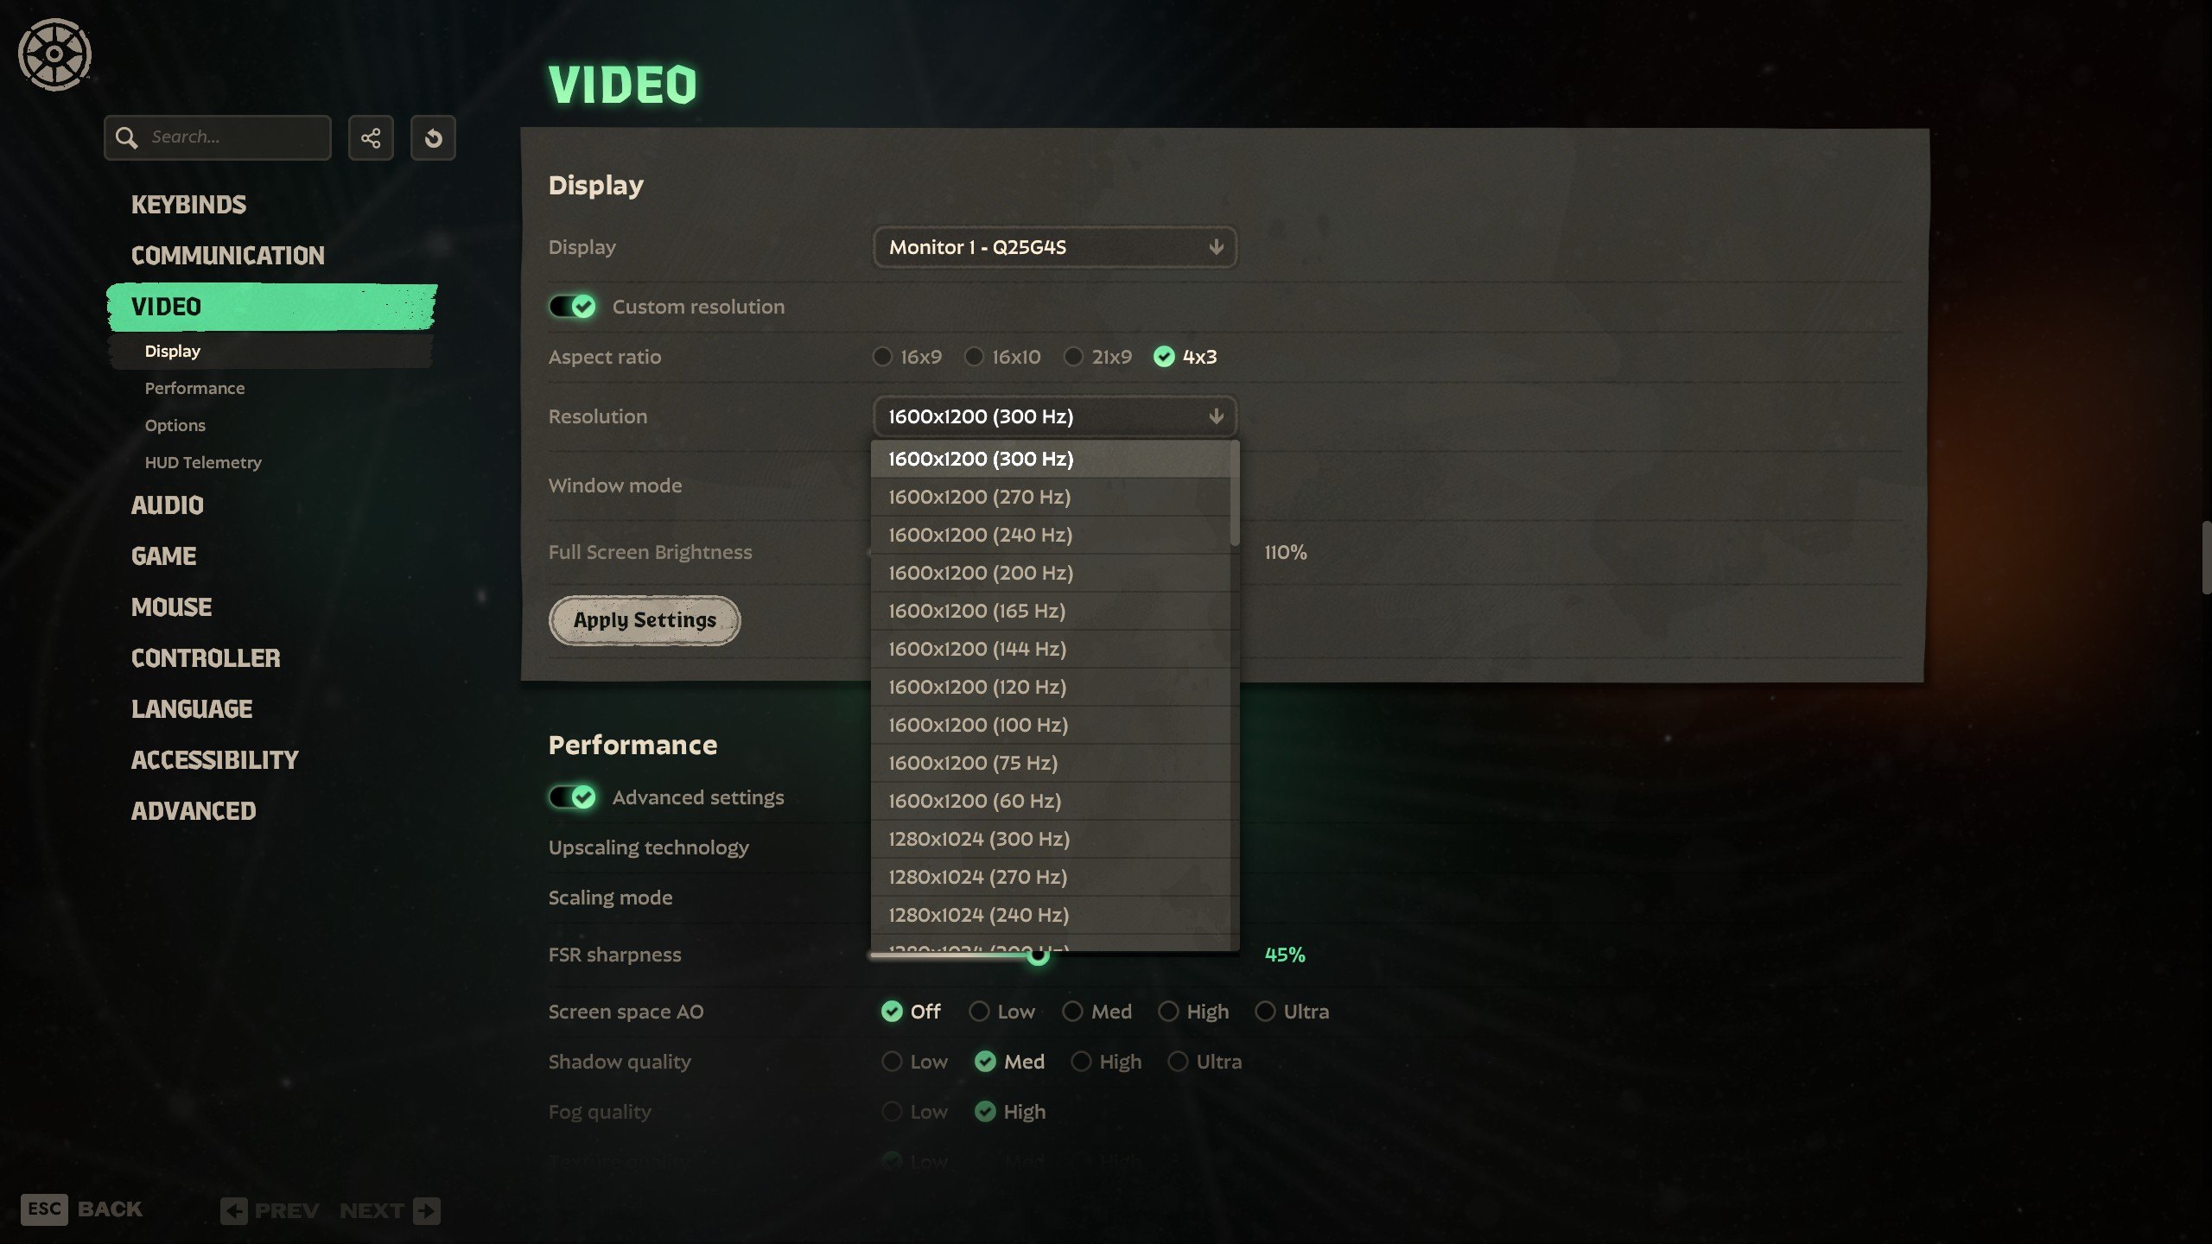Click the FSR sharpness slider handle

click(1038, 955)
